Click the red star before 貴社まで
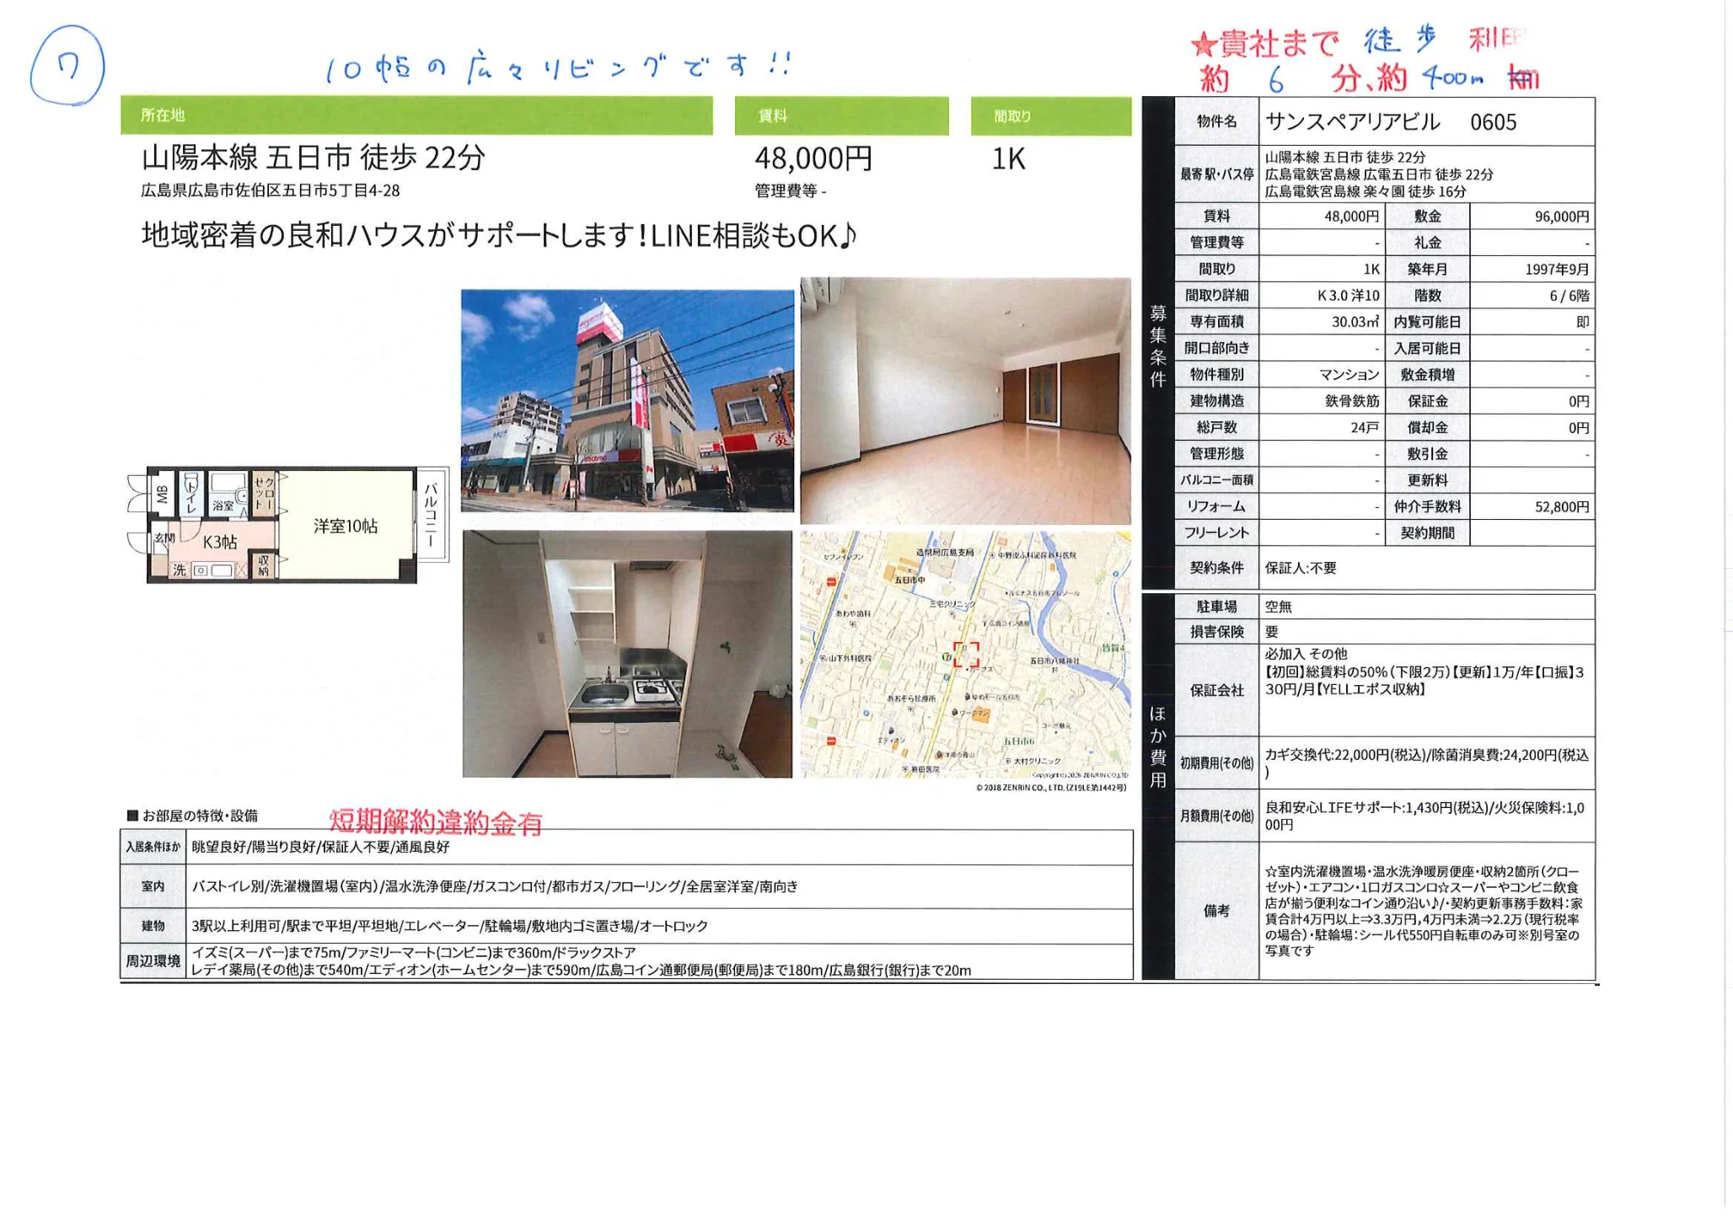Image resolution: width=1733 pixels, height=1225 pixels. (x=1203, y=45)
